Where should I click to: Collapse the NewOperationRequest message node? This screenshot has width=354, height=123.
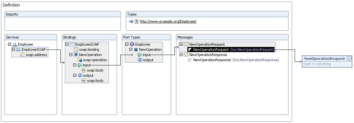coord(181,44)
